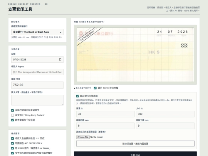Click the background opacity % field showing 38
This screenshot has height=156, width=208.
pyautogui.click(x=105, y=114)
